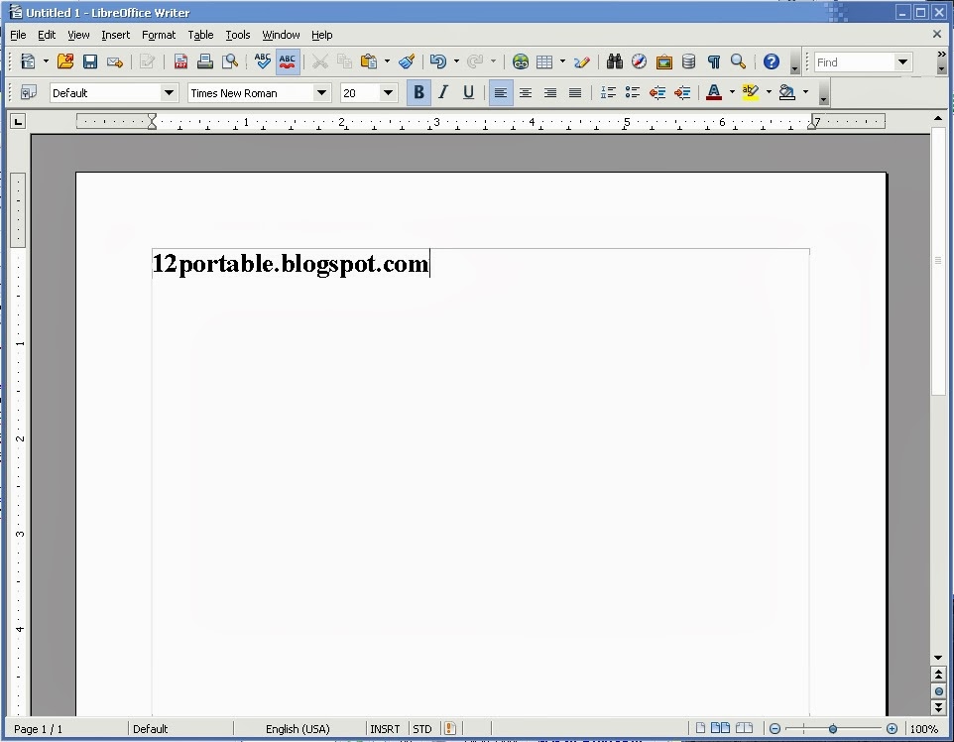This screenshot has height=742, width=954.
Task: Export the document directly as PDF
Action: pos(180,62)
